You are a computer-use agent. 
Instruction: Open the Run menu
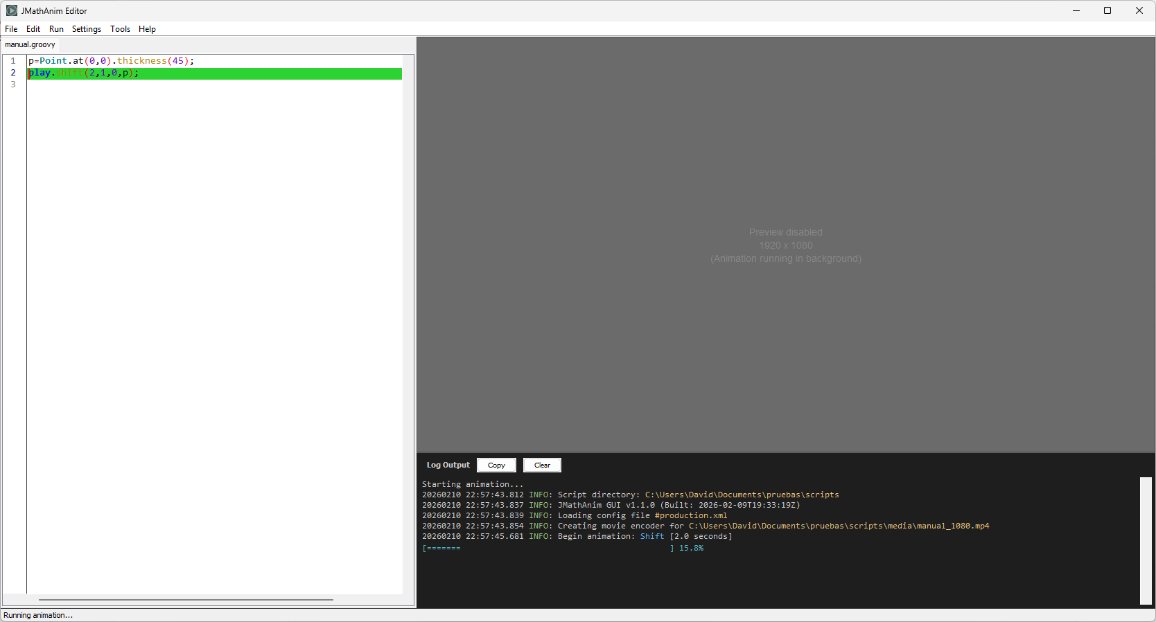pyautogui.click(x=56, y=29)
